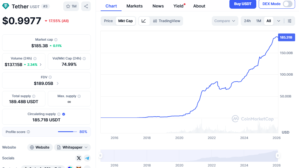299x168 pixels.
Task: Click the verified circulating supply badge
Action: pyautogui.click(x=64, y=114)
